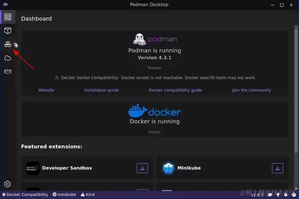
Task: Click the v1.6.3 version label
Action: tap(257, 195)
